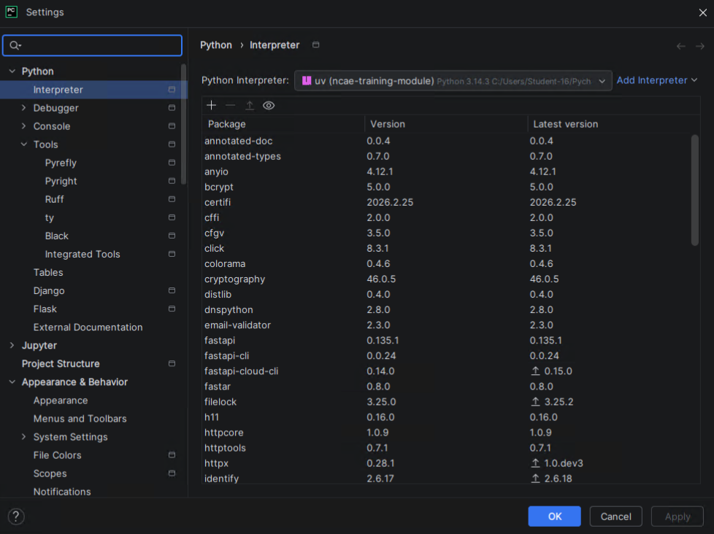Click the project-level icon beside the Interpreter breadcrumb

coord(315,44)
